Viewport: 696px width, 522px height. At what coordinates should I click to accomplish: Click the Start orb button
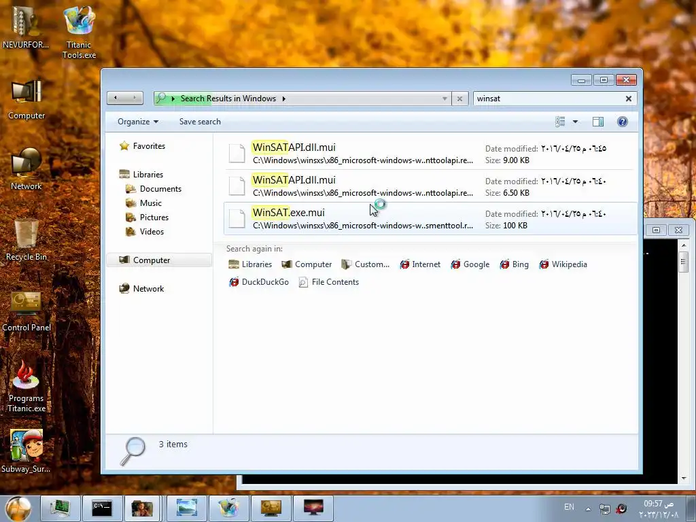(18, 508)
